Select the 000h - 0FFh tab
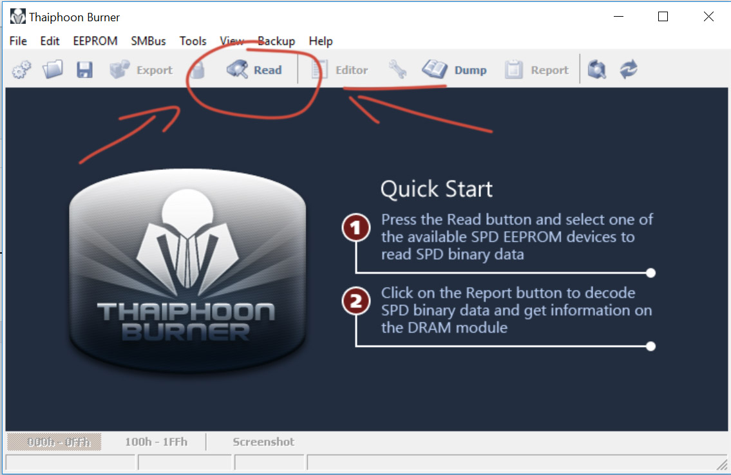Screen dimensions: 731x475 tap(54, 442)
